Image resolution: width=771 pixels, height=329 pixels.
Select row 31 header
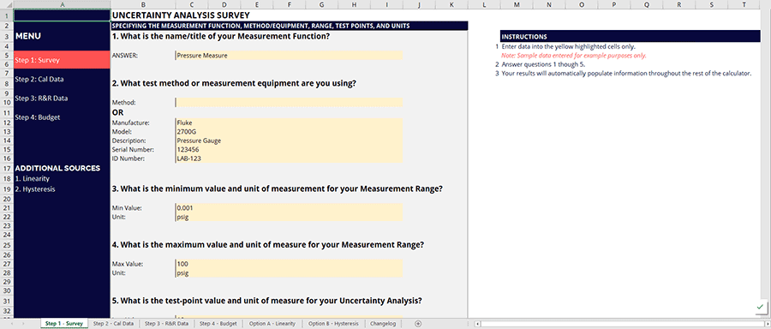pos(7,301)
